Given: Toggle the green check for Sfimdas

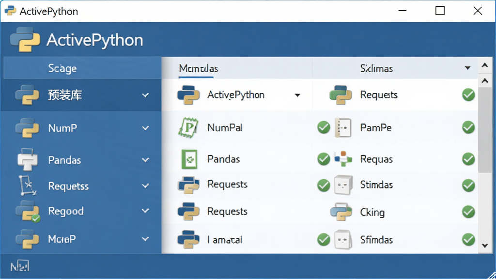Looking at the screenshot, I should 468,239.
